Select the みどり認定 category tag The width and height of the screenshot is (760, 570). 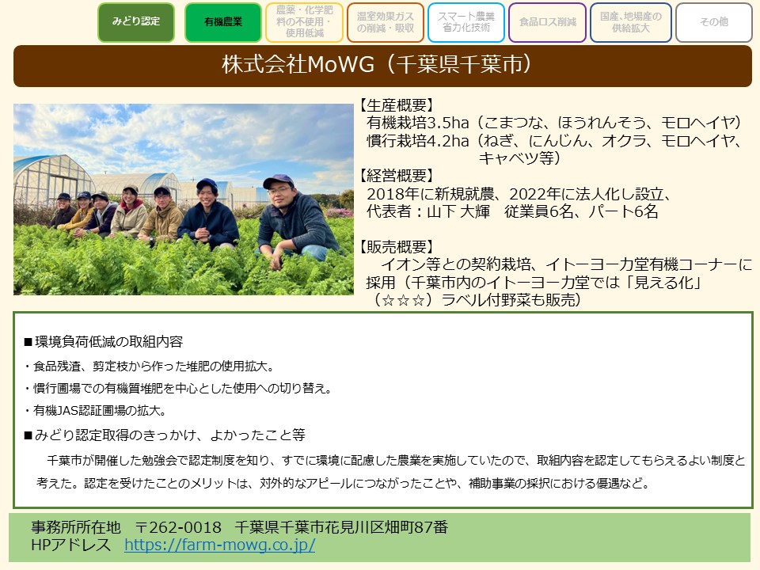(x=136, y=22)
